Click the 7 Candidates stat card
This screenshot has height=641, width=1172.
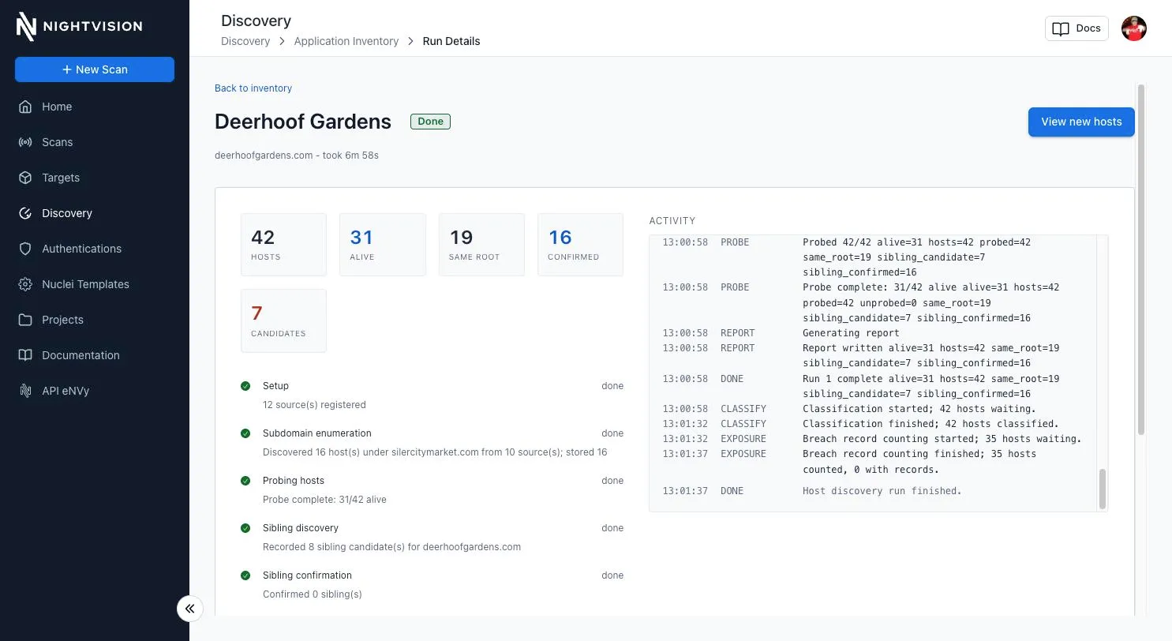283,320
